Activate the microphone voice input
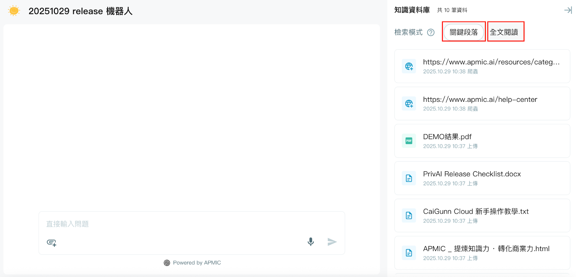This screenshot has width=576, height=277. (x=311, y=242)
